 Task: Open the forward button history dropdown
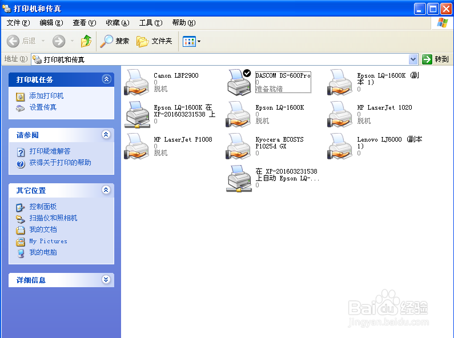pos(73,41)
